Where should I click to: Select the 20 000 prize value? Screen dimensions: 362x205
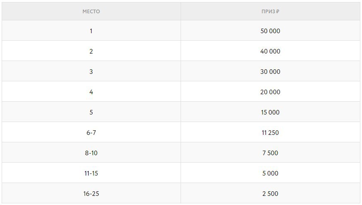coord(270,92)
